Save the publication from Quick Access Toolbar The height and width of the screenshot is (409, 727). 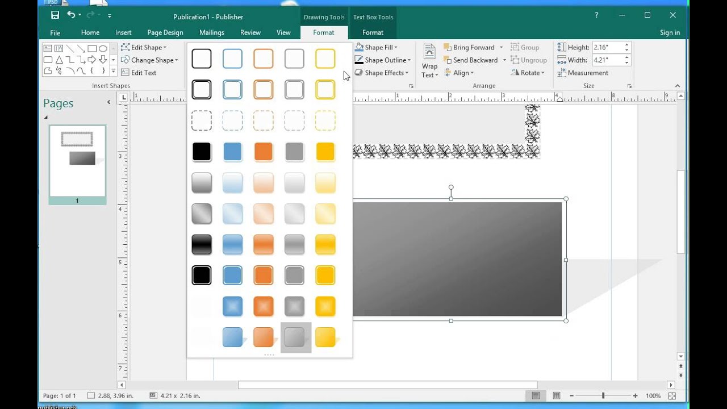pyautogui.click(x=55, y=15)
